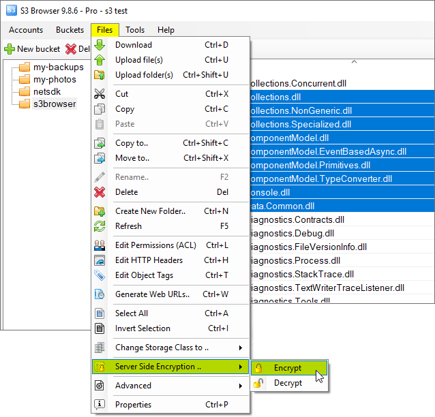Click the red X Delete icon in menu
This screenshot has width=435, height=417.
click(x=100, y=192)
